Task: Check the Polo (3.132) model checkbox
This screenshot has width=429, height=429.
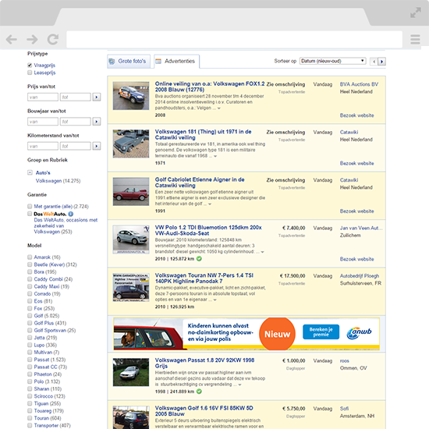Action: 30,381
